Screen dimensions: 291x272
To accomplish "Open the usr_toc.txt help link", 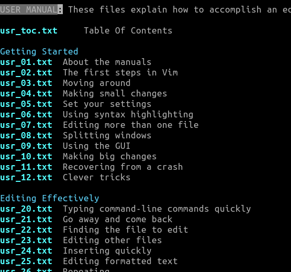I will coord(29,31).
